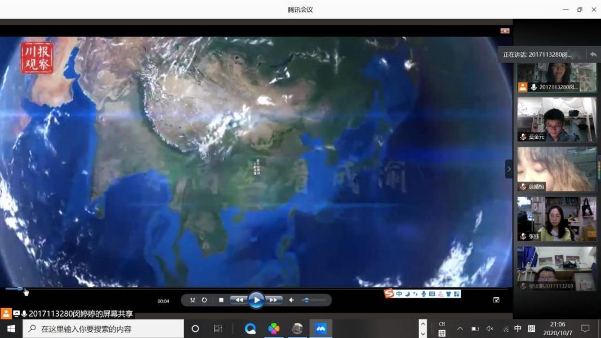601x338 pixels.
Task: Click the battery status tray icon
Action: click(475, 329)
